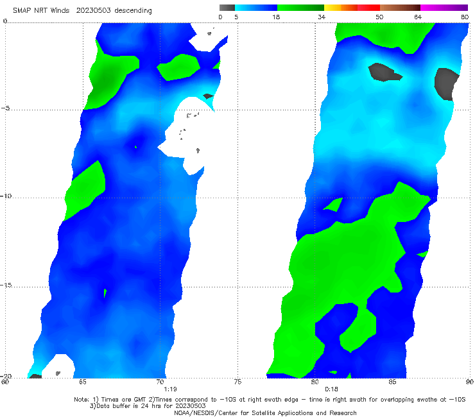Click the latitude axis label '-15'
The image size is (475, 417).
click(x=6, y=285)
